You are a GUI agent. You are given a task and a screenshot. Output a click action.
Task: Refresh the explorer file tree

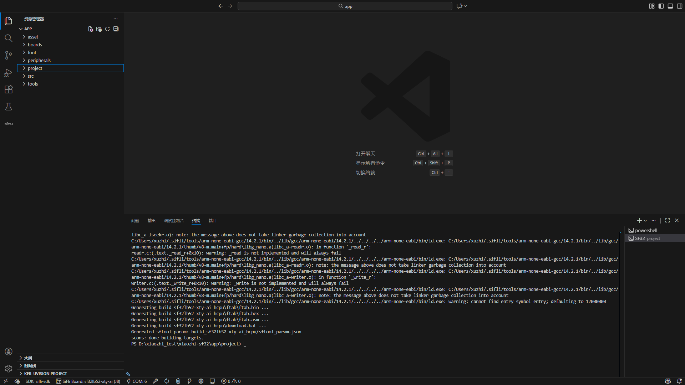pyautogui.click(x=107, y=29)
